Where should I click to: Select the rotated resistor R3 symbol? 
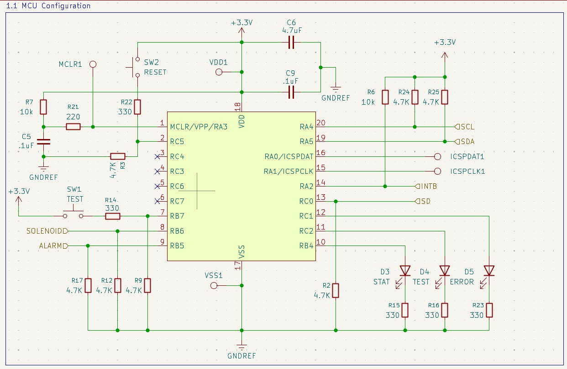(x=118, y=156)
